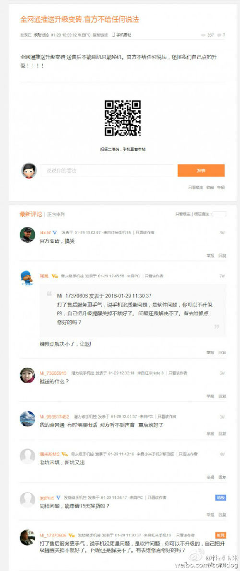Click the QR code image
The width and height of the screenshot is (240, 571).
coord(122,118)
